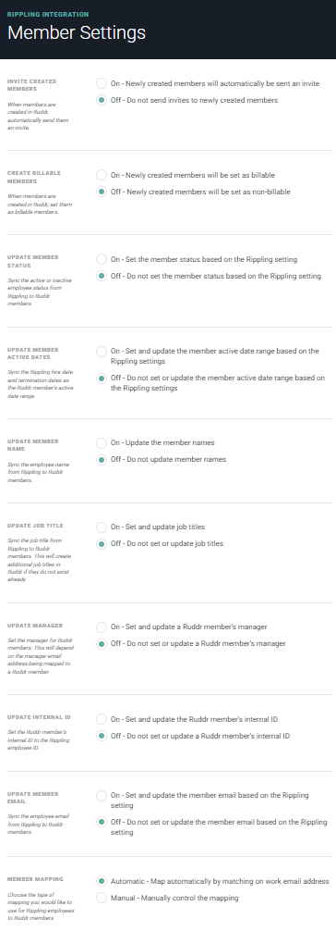This screenshot has height=931, width=336.
Task: Select Off - Do not update job titles
Action: pos(102,543)
